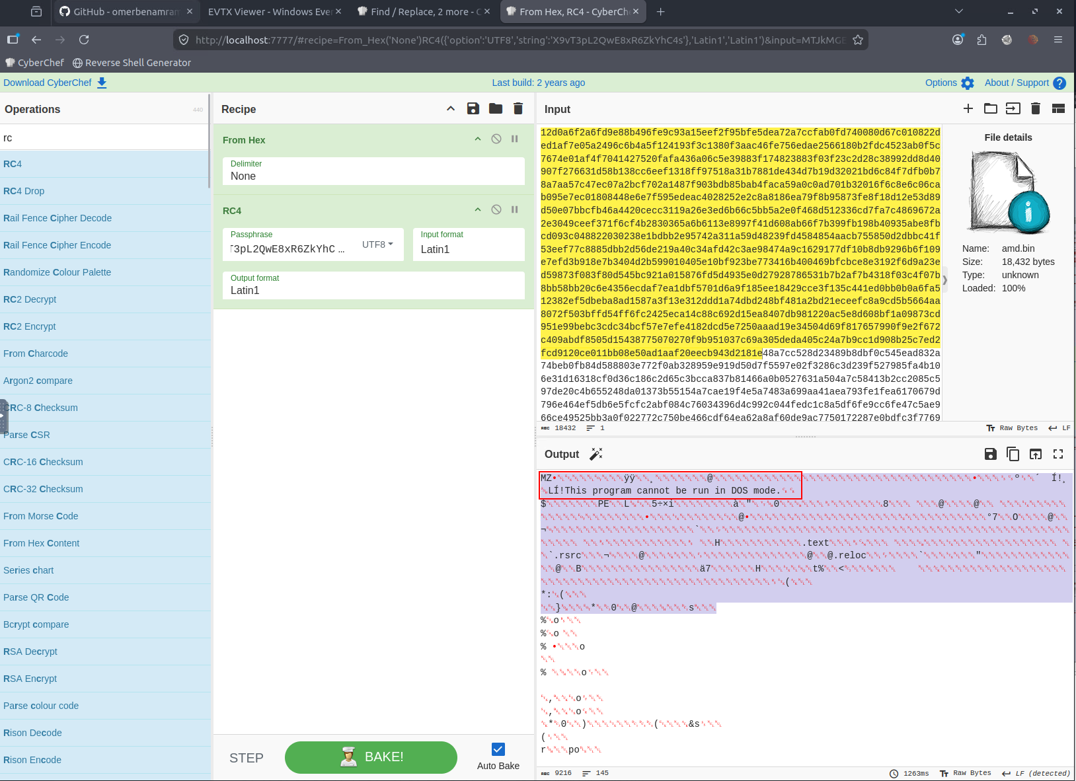Open Firefox View recent browsing
This screenshot has height=781, width=1076.
coord(36,11)
